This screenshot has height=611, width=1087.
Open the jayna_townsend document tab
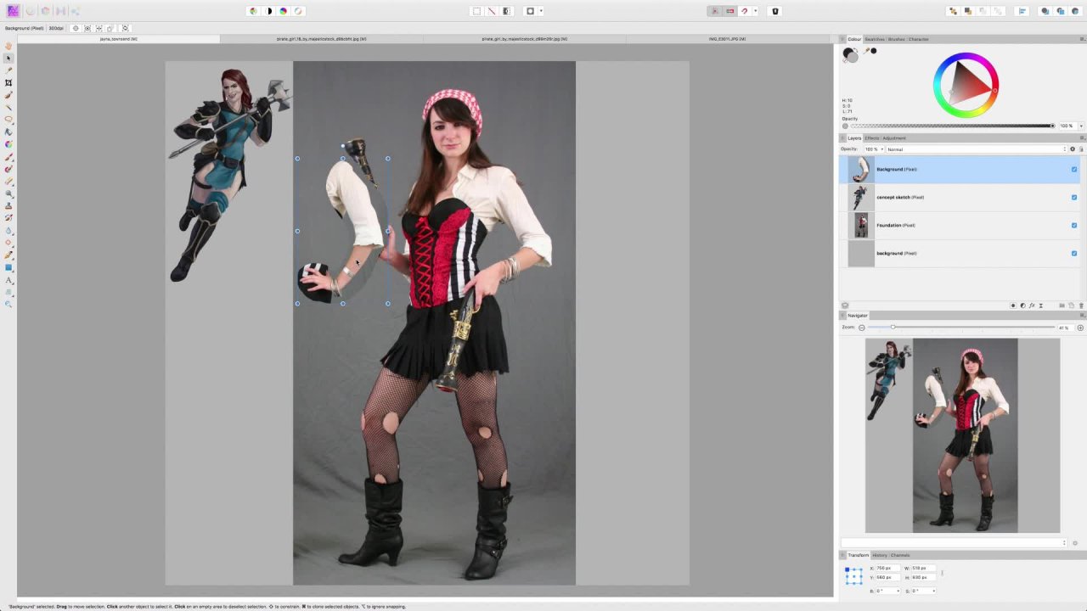point(119,39)
